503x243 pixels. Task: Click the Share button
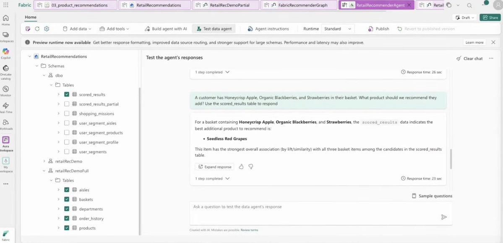[x=490, y=18]
